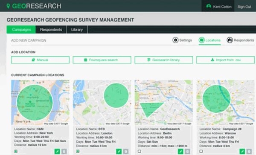Image resolution: width=256 pixels, height=155 pixels.
Task: Click location address 'London' text
Action: [x=107, y=133]
